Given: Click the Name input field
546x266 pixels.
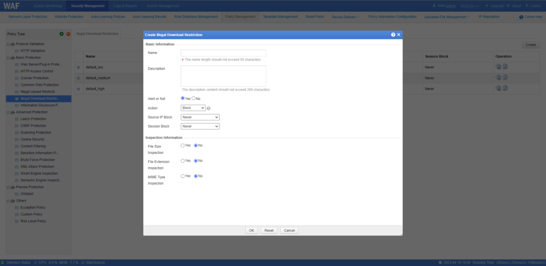Looking at the screenshot, I should (223, 53).
